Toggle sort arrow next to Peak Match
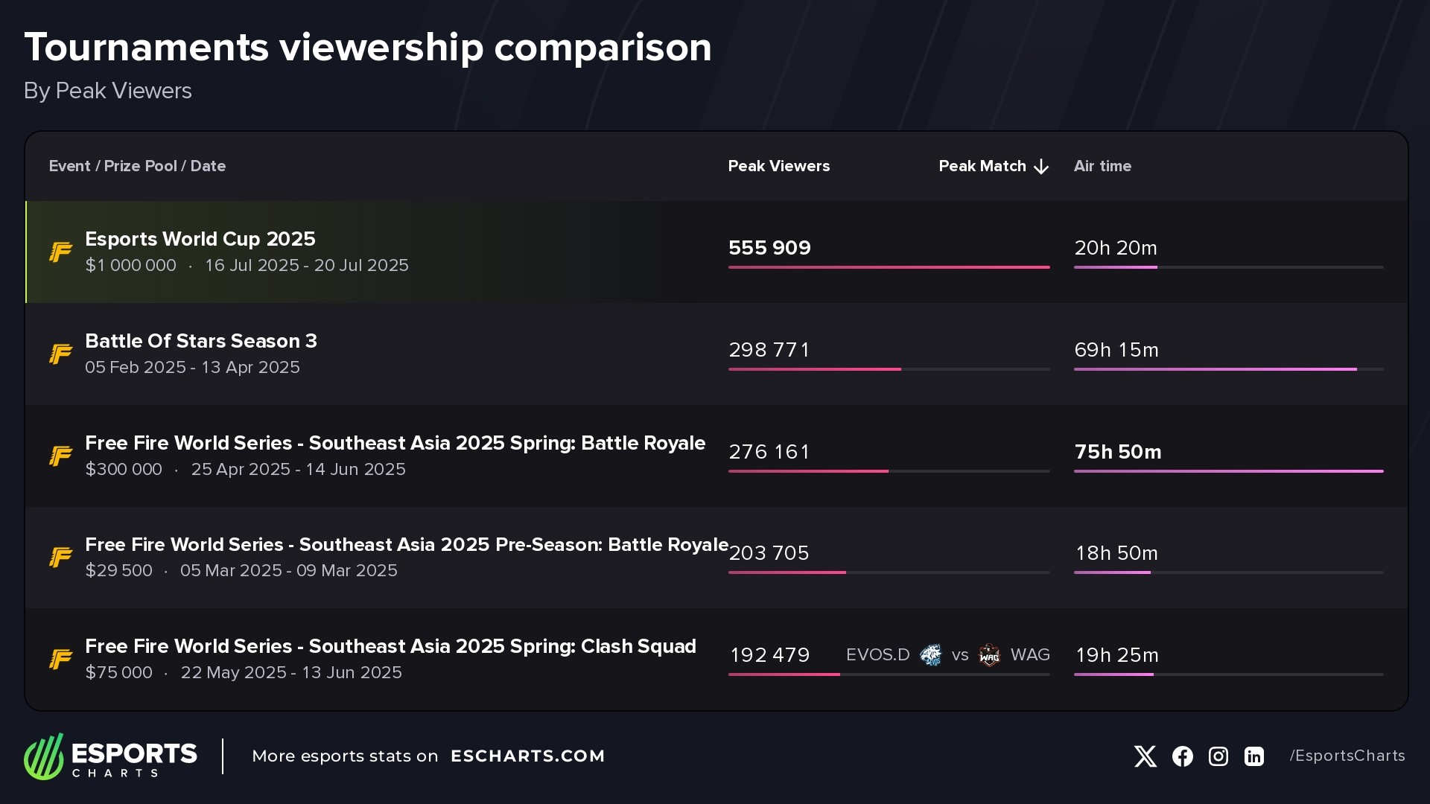The image size is (1430, 804). [x=1041, y=167]
